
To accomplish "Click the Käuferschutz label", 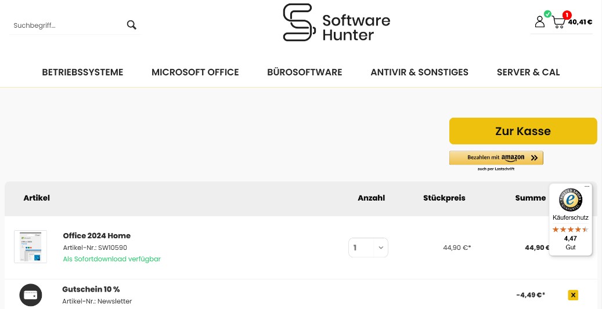I will pos(570,218).
